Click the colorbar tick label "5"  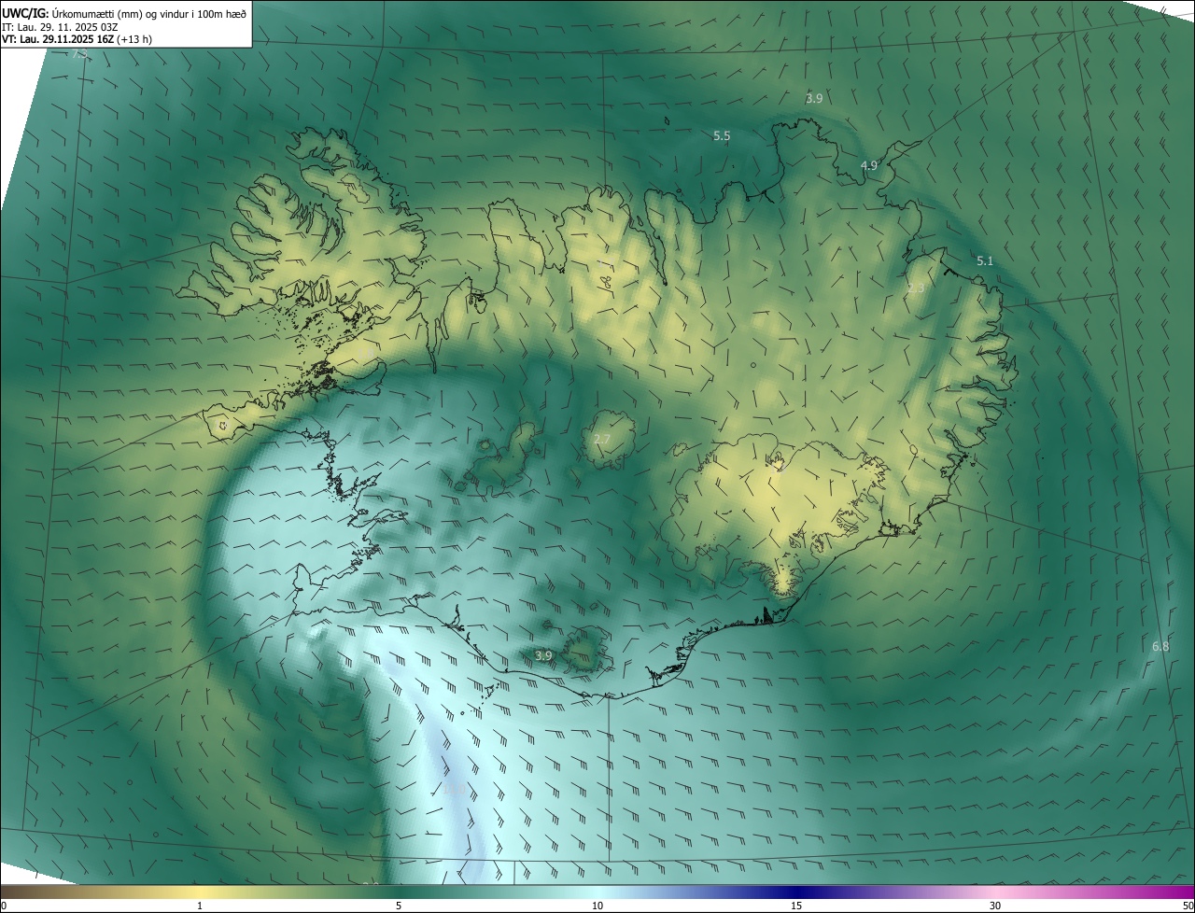point(399,906)
